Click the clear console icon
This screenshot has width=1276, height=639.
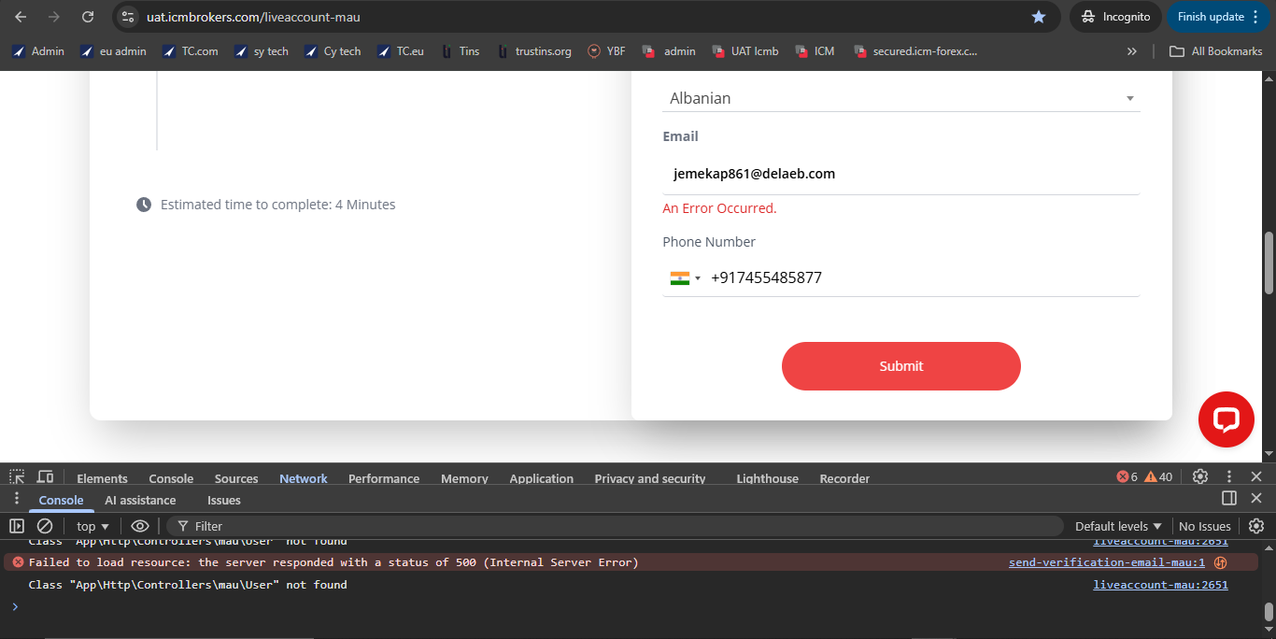44,526
